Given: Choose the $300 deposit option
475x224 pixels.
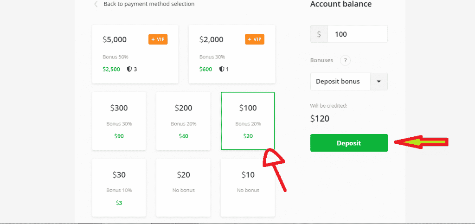Looking at the screenshot, I should (x=119, y=121).
